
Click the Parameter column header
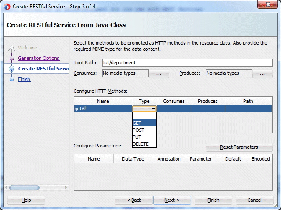(x=201, y=159)
